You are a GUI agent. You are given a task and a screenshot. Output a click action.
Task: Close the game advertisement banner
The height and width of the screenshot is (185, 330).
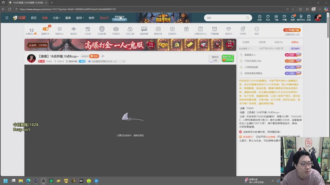(233, 42)
